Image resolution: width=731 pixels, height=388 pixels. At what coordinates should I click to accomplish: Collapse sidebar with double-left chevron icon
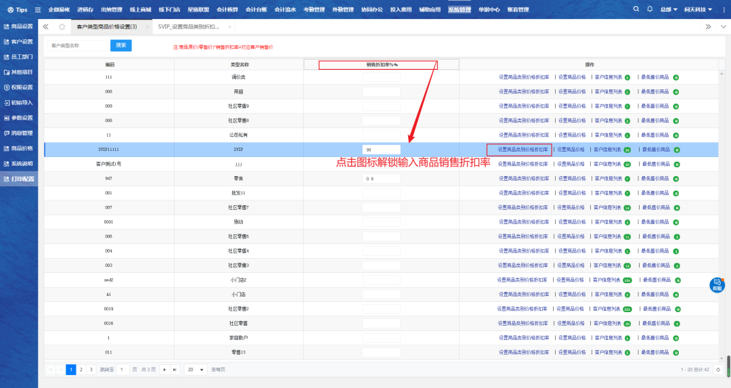click(x=45, y=26)
